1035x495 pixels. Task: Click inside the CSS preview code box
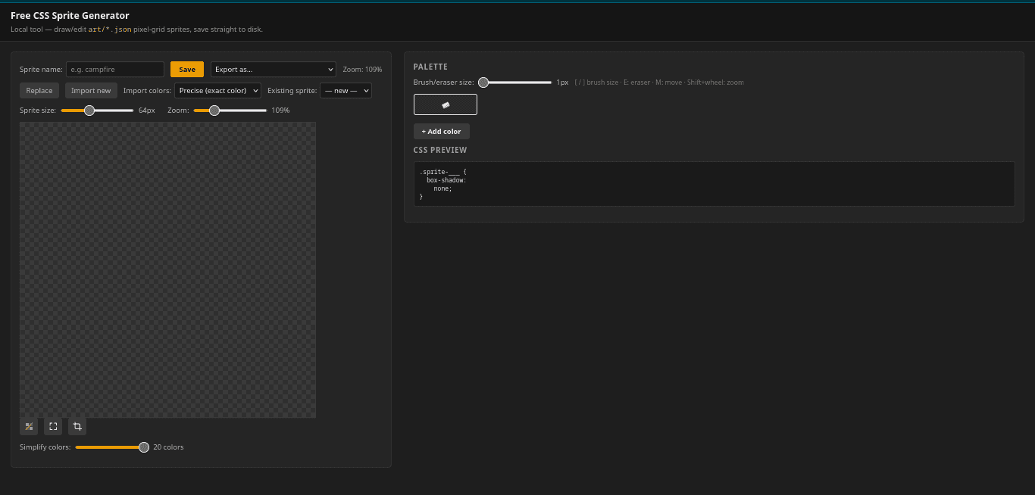point(714,184)
